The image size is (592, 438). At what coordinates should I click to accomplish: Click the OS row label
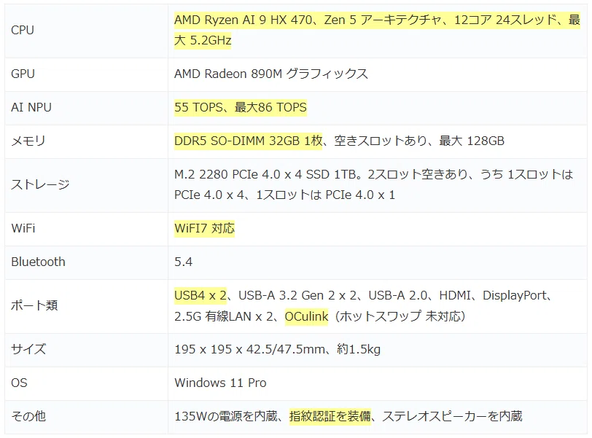pos(19,383)
